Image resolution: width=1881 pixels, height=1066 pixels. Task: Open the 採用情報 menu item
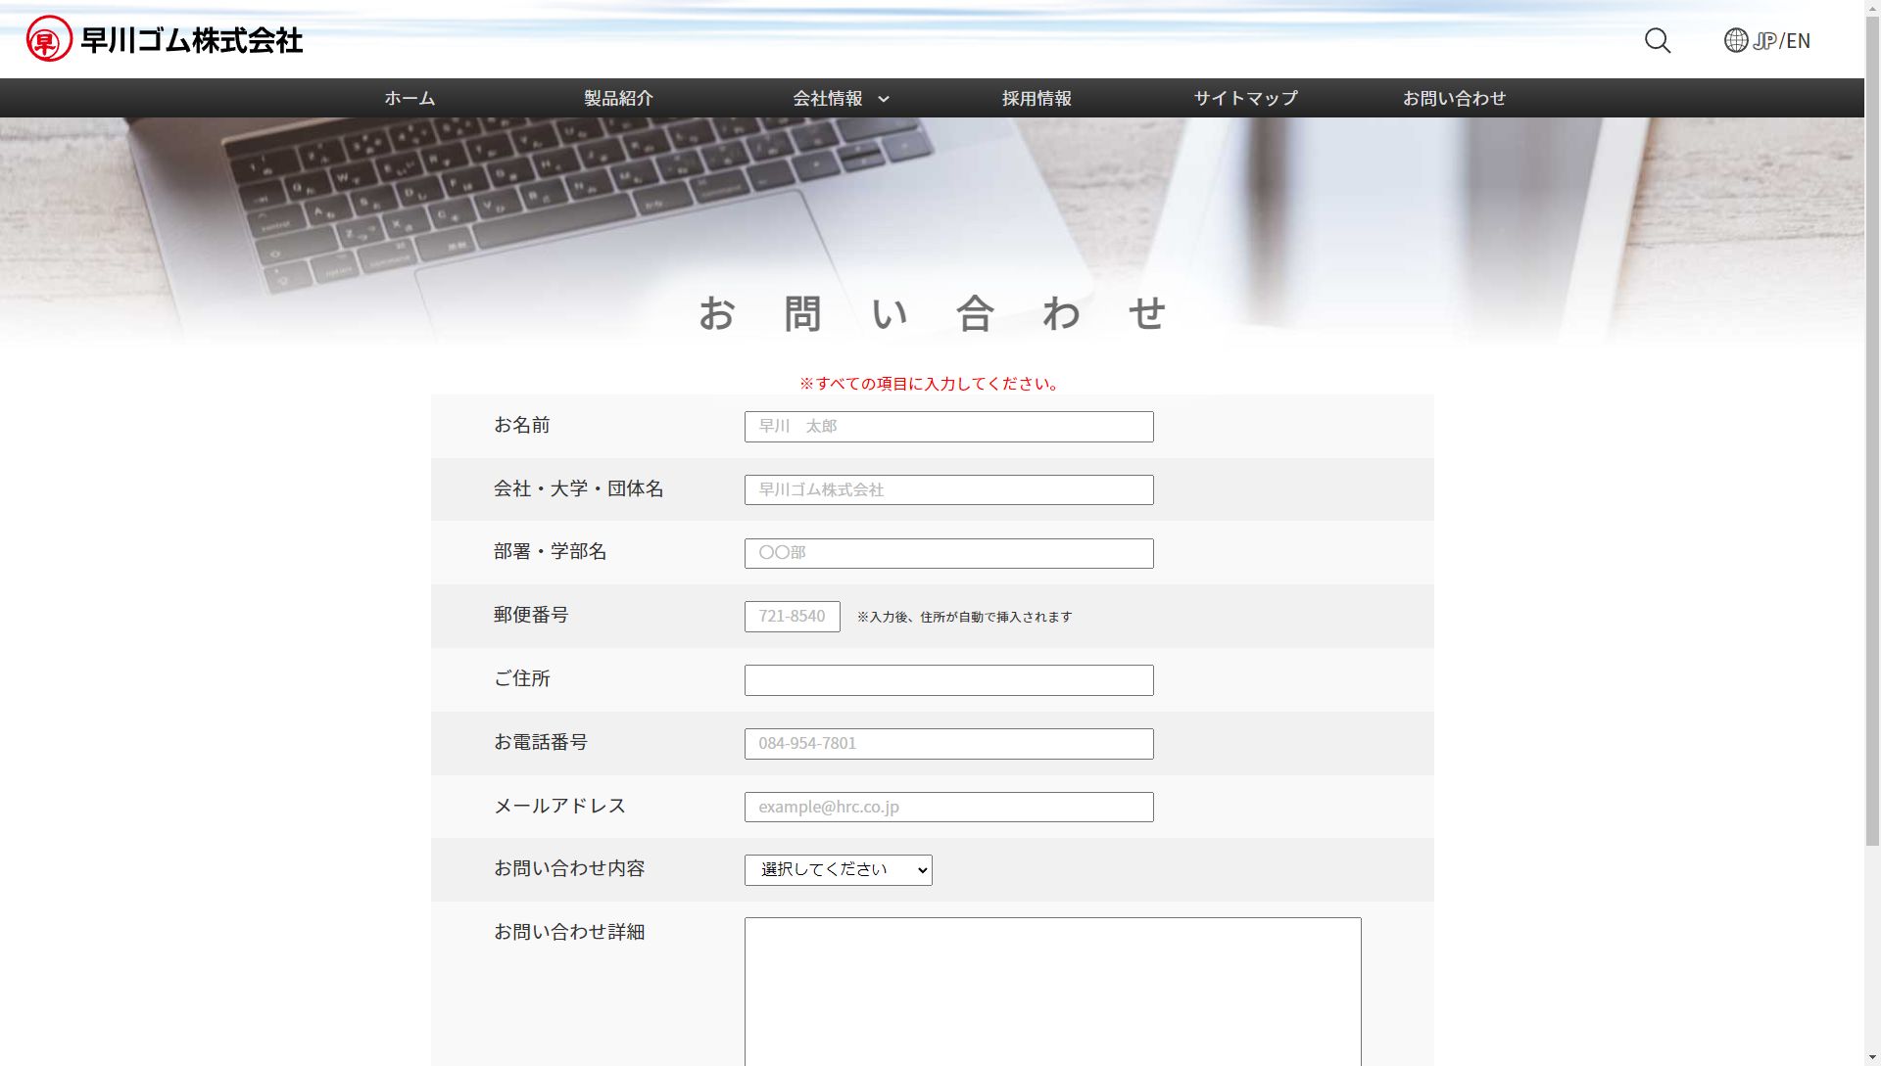click(x=1037, y=98)
